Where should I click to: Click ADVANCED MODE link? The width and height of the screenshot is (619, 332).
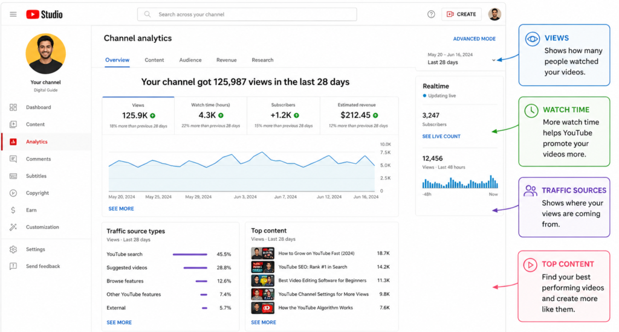[x=474, y=39]
